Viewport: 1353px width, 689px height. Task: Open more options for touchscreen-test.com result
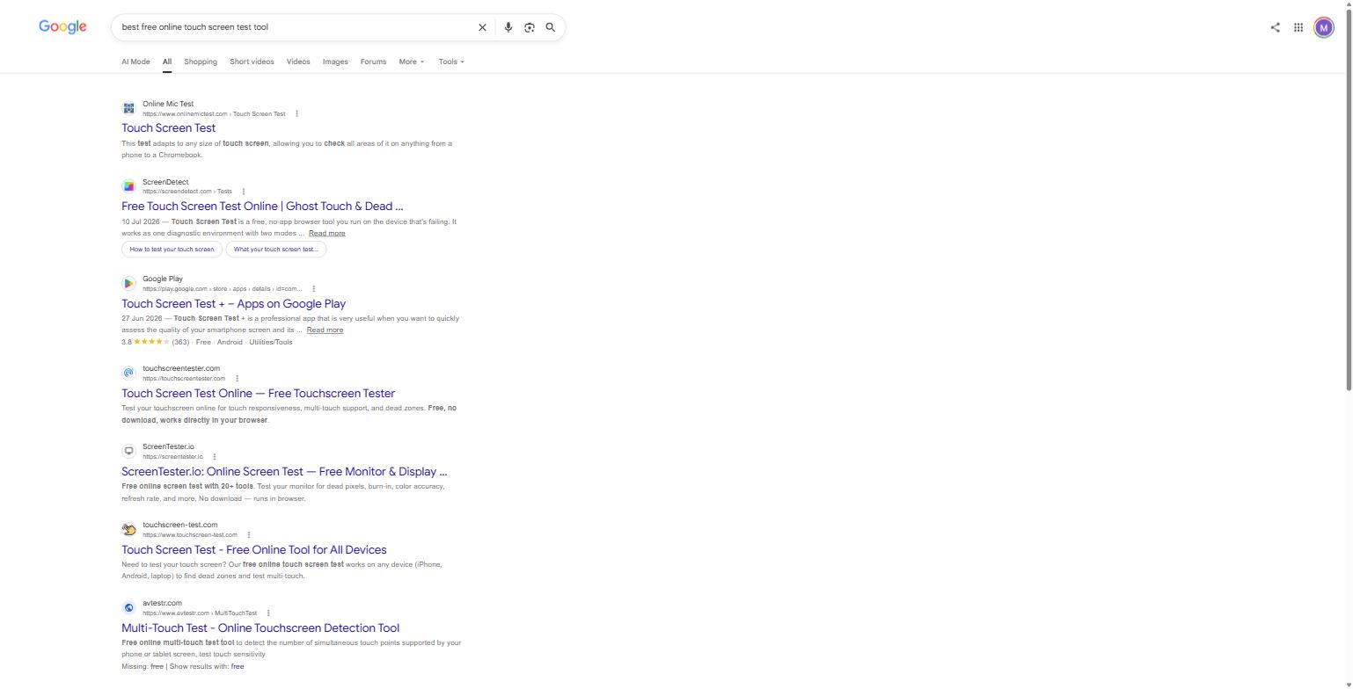(249, 535)
